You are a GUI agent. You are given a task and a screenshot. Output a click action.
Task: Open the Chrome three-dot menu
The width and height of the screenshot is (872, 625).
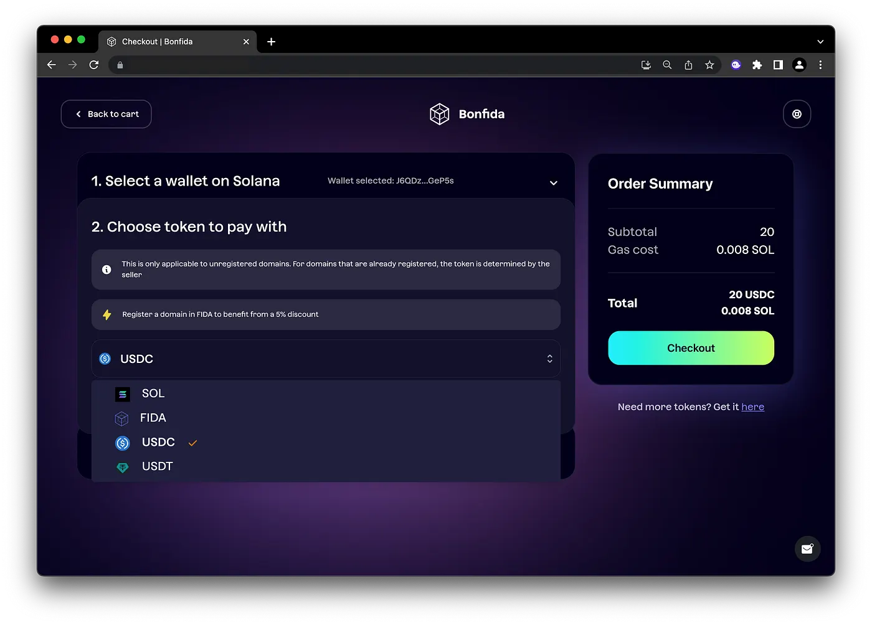pos(820,65)
